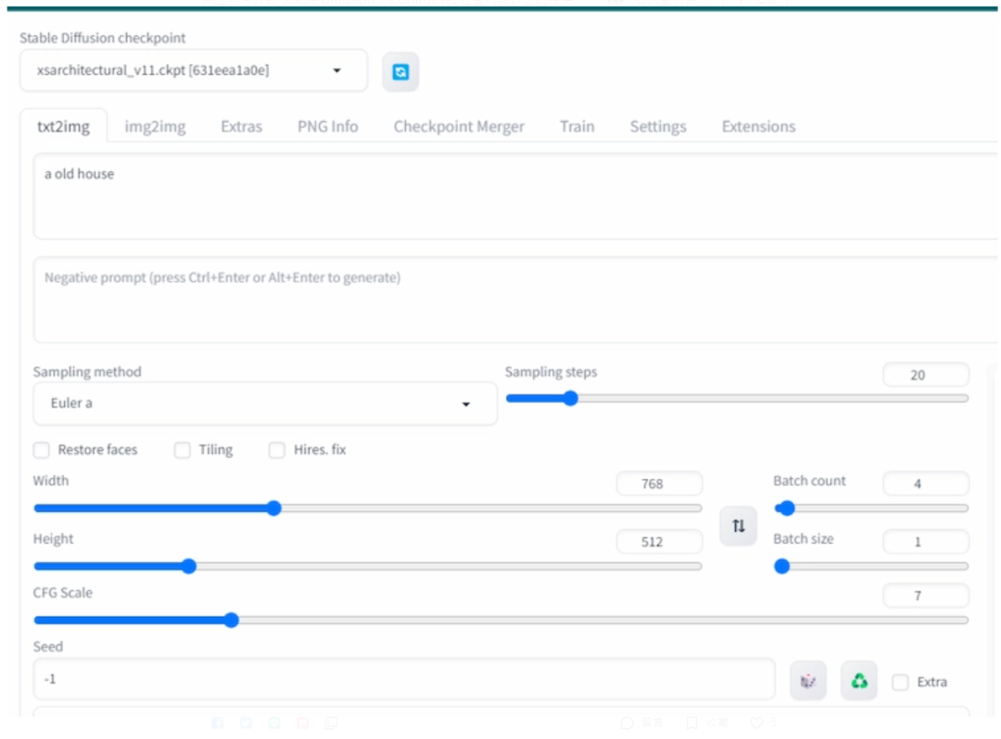Adjust the Batch size slider
Image resolution: width=1001 pixels, height=739 pixels.
(x=871, y=566)
